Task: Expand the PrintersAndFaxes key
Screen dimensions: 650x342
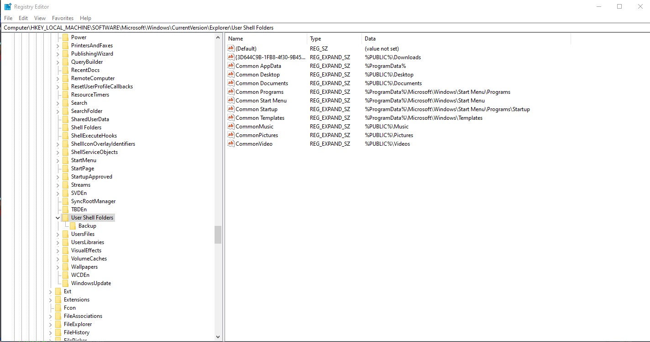Action: [58, 46]
